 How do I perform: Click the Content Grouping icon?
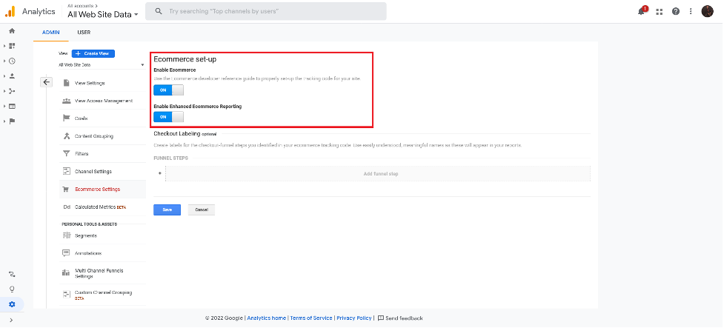[x=66, y=136]
